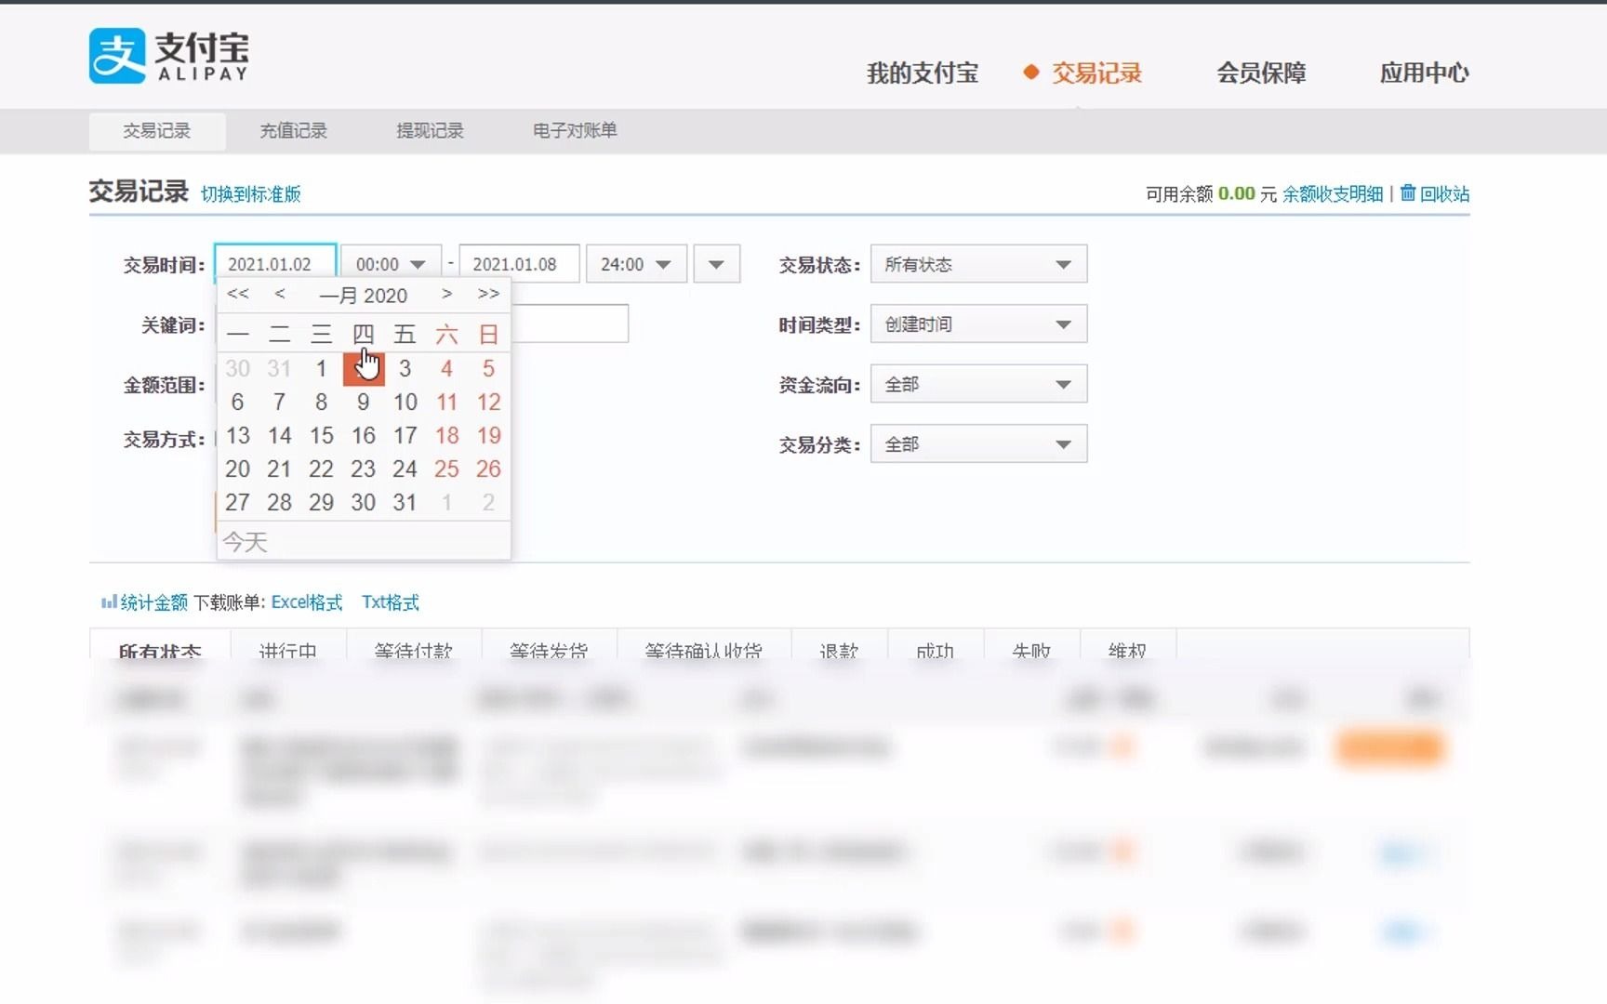
Task: Select the 等待付款 results tab
Action: pos(414,647)
